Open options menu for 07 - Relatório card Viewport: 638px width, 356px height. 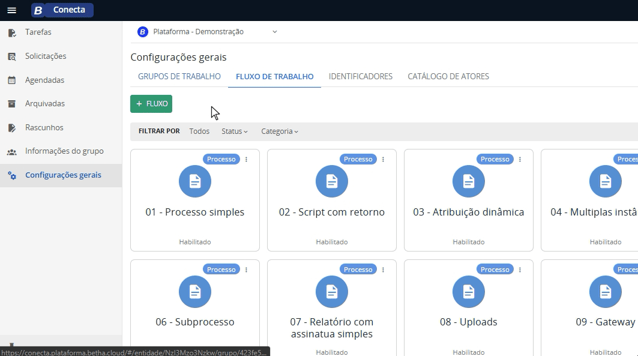coord(383,270)
